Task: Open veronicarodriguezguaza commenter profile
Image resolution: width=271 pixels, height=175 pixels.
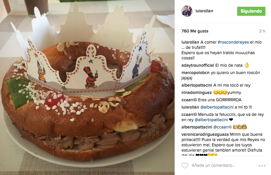Action: coord(205,134)
